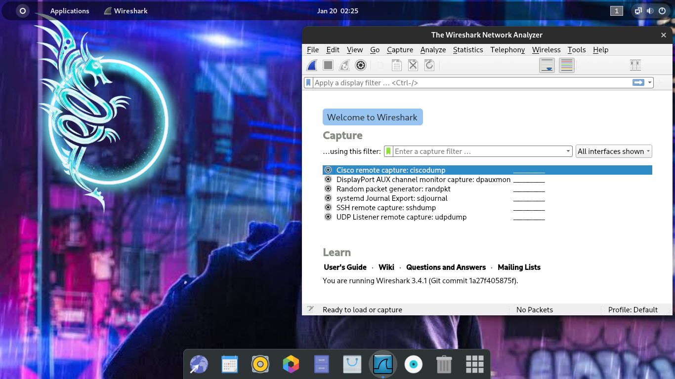Open the display filter bookmark icon

coord(308,82)
